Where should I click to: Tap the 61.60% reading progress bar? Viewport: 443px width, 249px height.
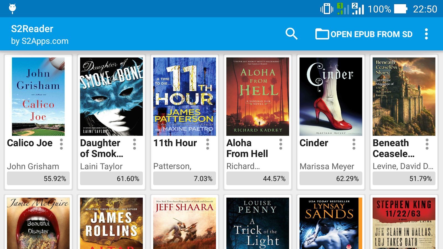(111, 178)
